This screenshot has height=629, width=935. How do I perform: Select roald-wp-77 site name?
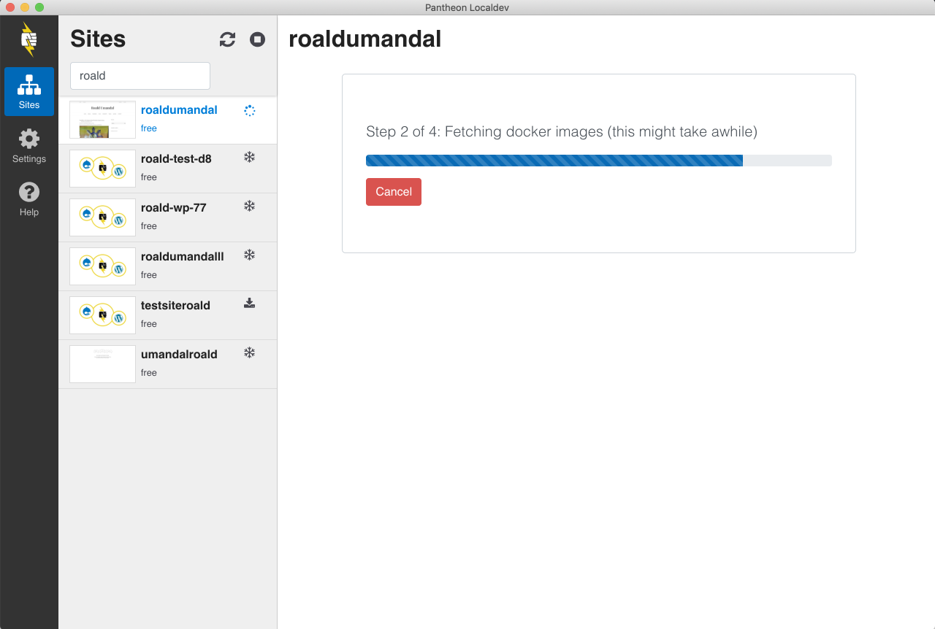tap(174, 208)
